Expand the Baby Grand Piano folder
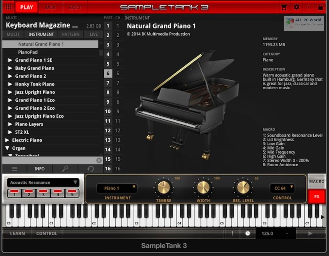The width and height of the screenshot is (329, 256). [x=10, y=68]
